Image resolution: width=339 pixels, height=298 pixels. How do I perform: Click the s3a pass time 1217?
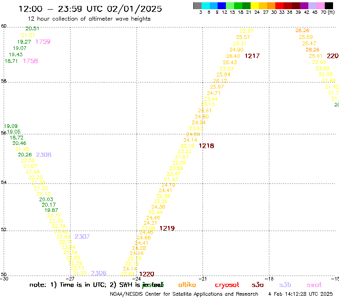252,56
